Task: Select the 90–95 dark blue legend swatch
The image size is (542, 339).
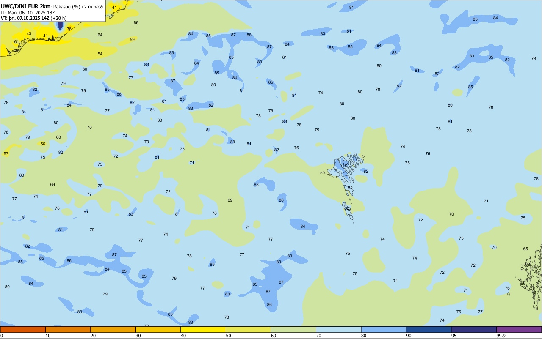Action: 429,329
